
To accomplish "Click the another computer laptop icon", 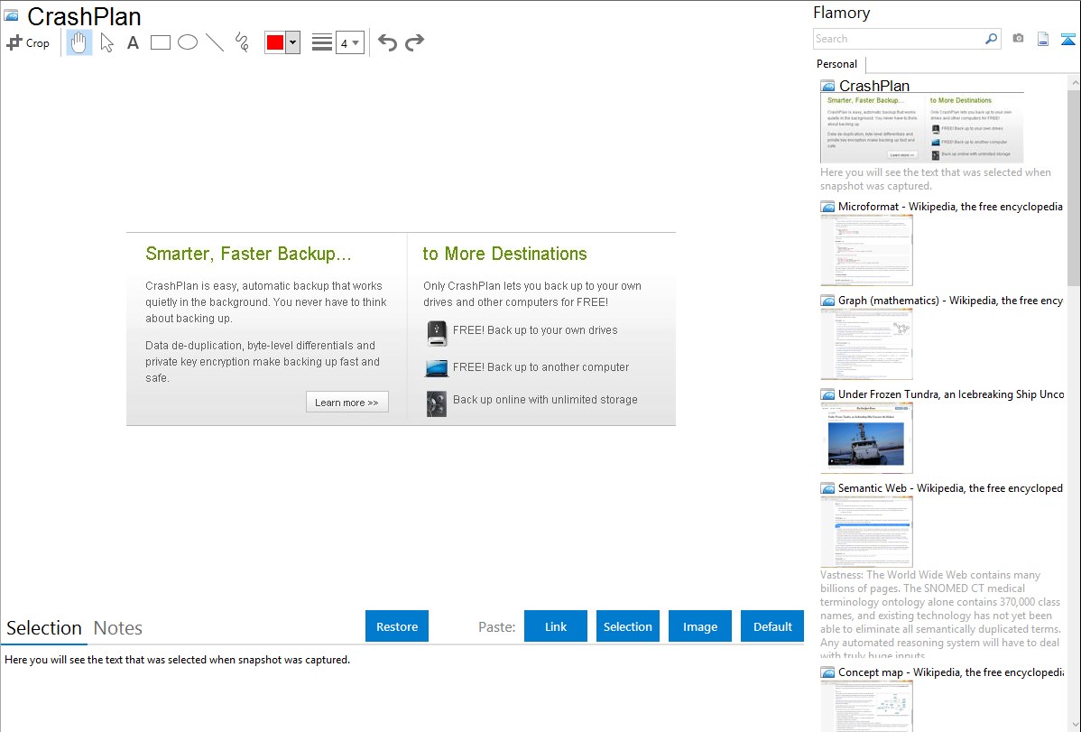I will [x=437, y=367].
